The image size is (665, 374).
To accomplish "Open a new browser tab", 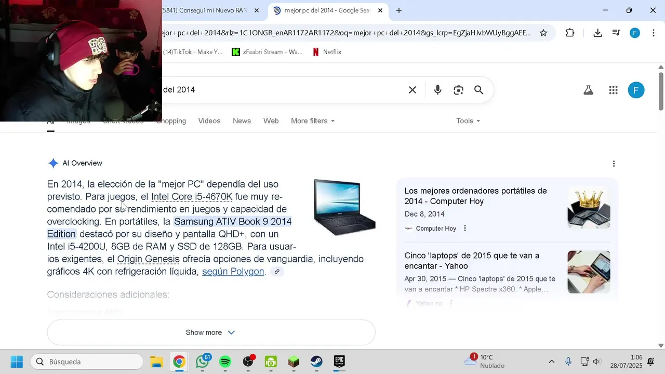I will coord(398,10).
